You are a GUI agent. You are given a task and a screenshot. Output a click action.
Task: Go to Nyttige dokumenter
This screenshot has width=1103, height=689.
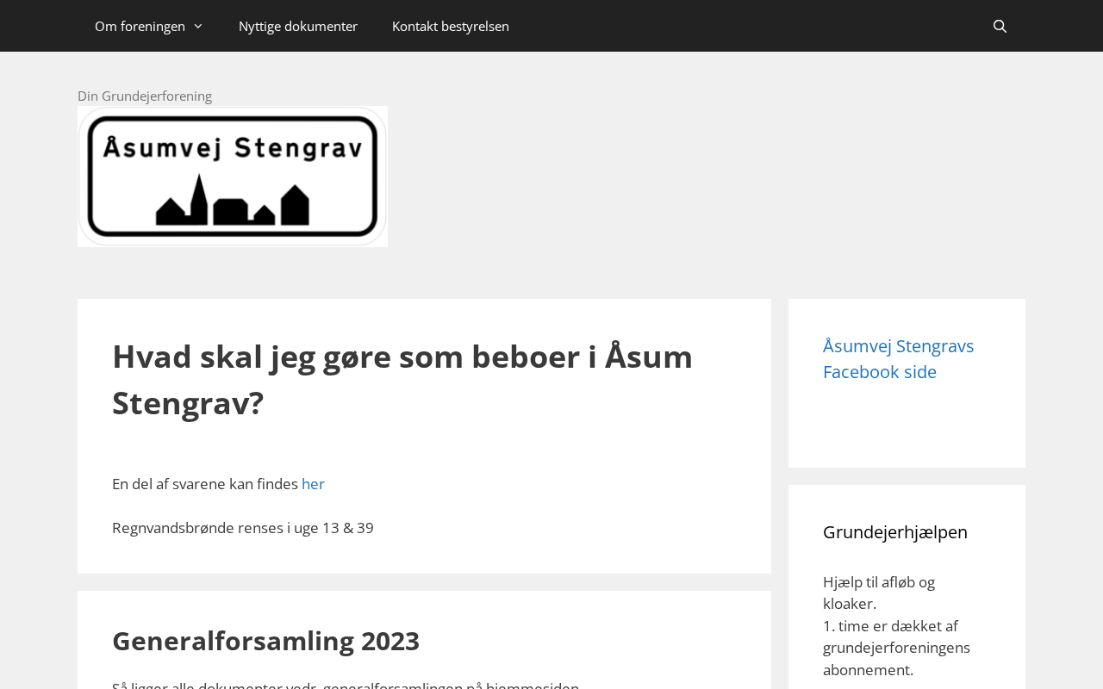pos(297,26)
